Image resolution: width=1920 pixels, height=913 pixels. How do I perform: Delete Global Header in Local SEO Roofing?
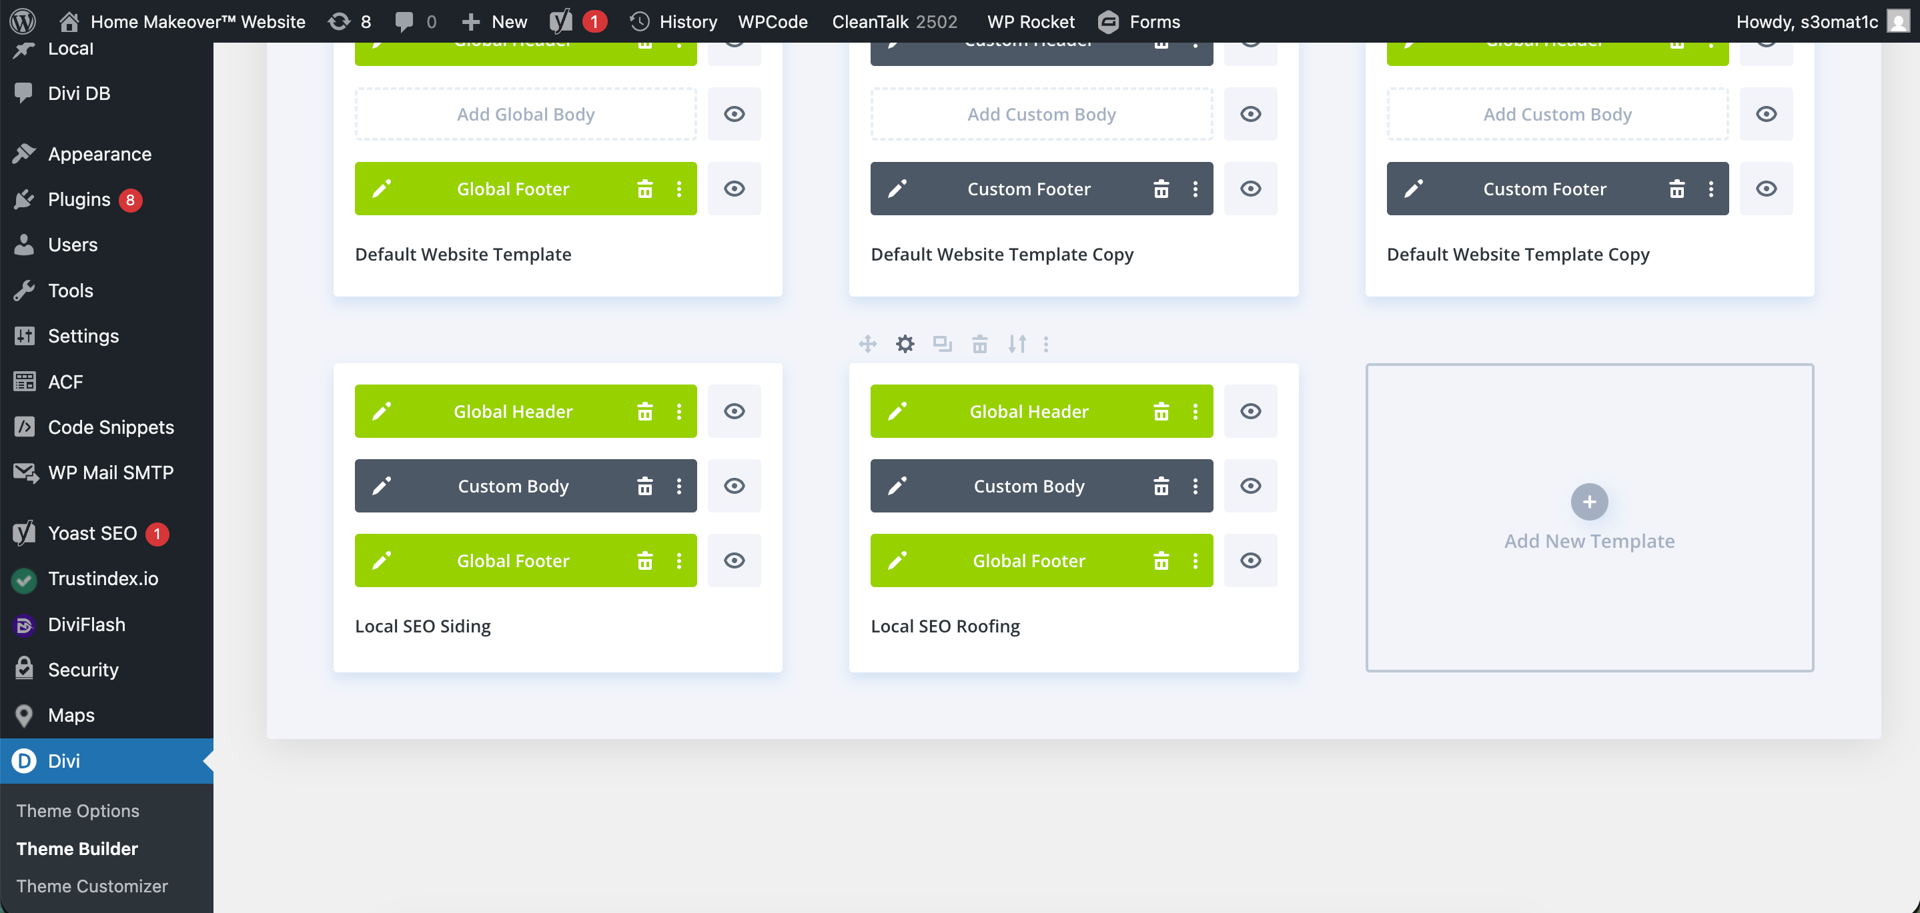[x=1161, y=411]
